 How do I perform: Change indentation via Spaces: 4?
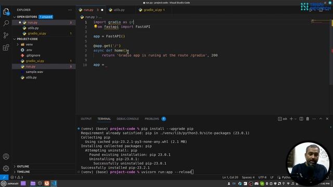(x=248, y=177)
